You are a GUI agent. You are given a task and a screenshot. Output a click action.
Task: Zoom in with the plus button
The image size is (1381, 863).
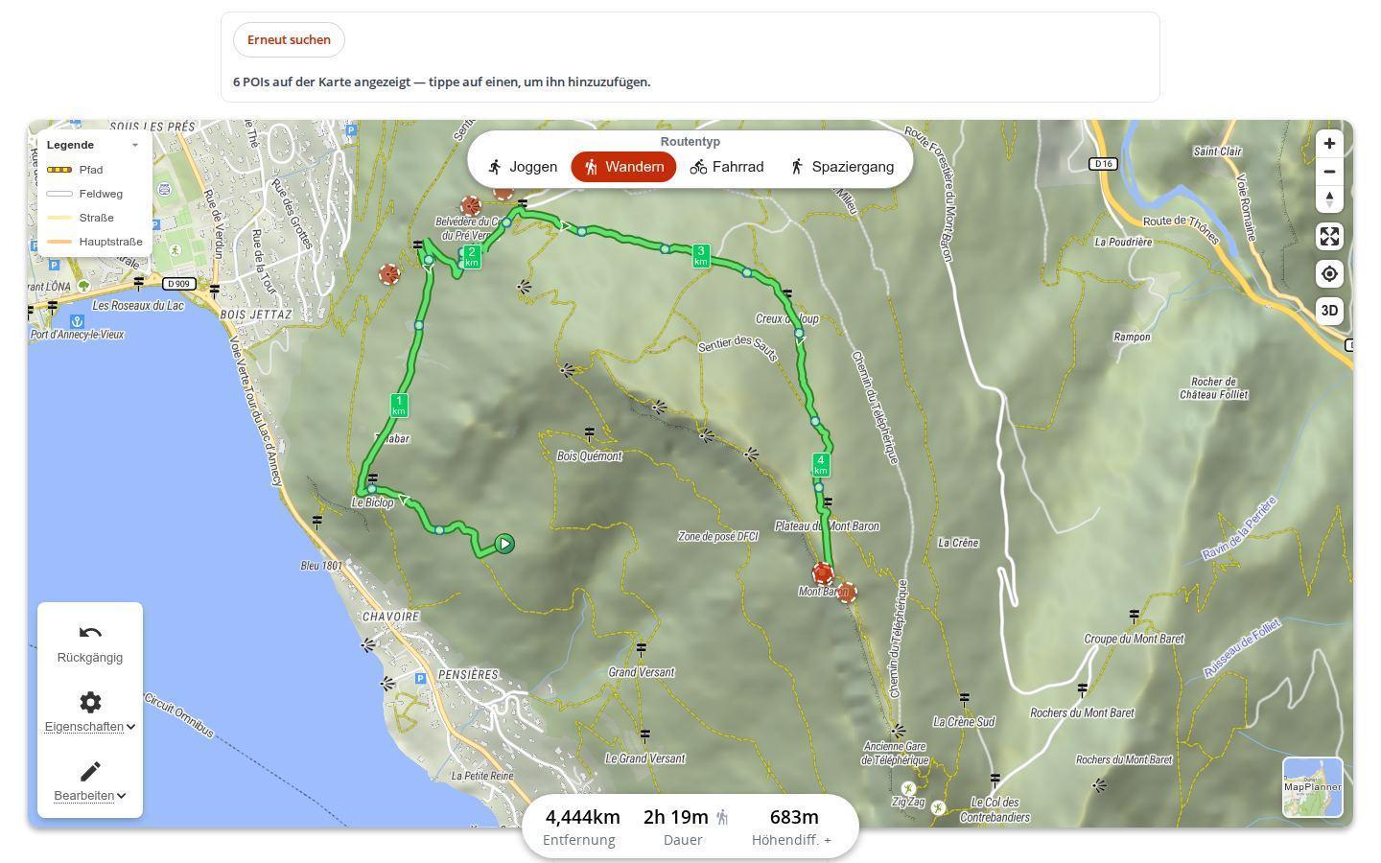tap(1329, 144)
